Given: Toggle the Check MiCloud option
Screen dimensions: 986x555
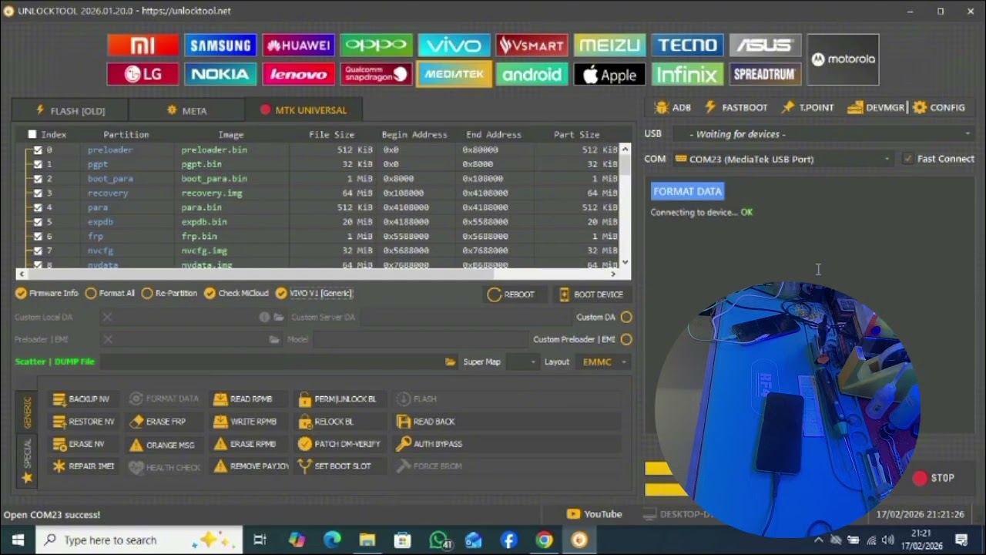Looking at the screenshot, I should 236,293.
